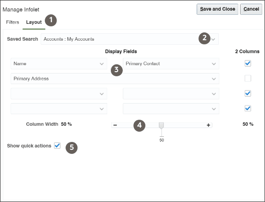Open third row left empty display field
Screen dimensions: 265x202
click(x=59, y=93)
